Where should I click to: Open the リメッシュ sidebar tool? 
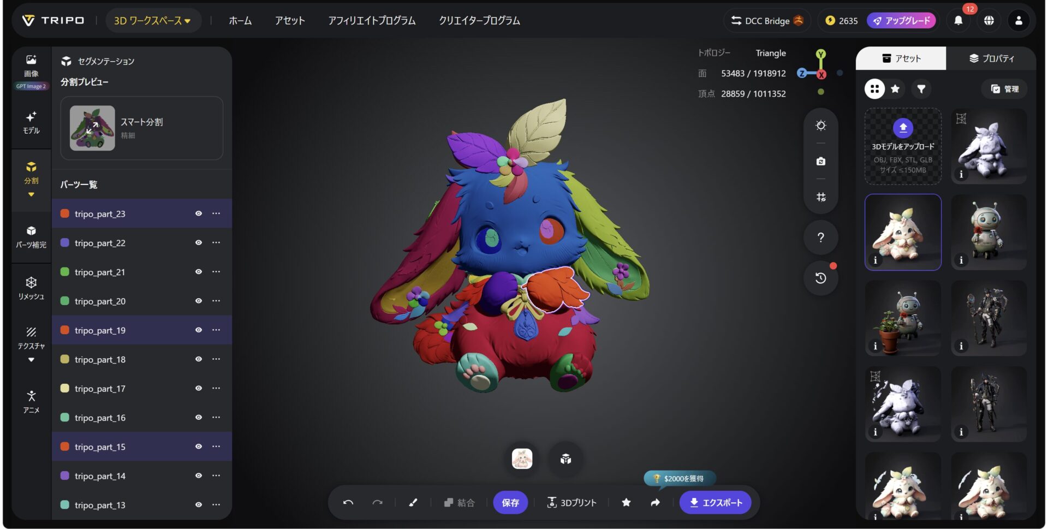tap(31, 288)
